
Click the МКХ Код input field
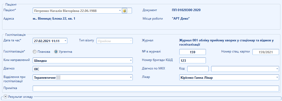[x=198, y=69]
